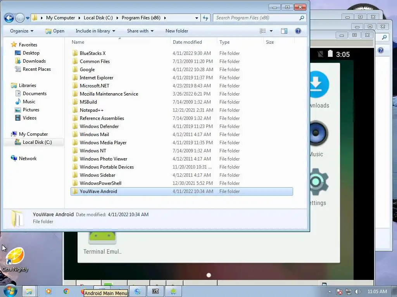Open Recent Places in Favorites
The image size is (397, 297).
37,69
